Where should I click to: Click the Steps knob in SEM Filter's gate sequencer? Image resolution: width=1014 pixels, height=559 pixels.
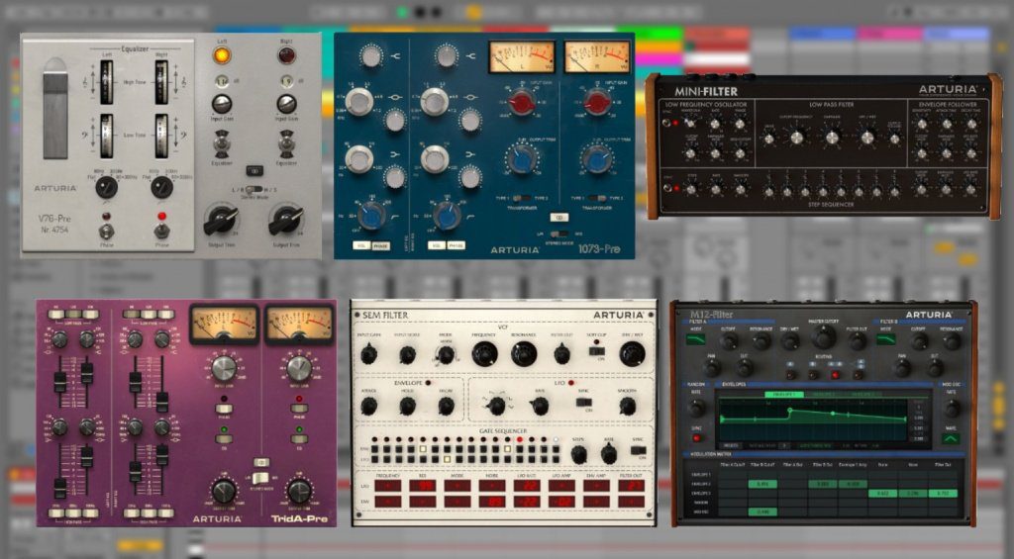[578, 454]
